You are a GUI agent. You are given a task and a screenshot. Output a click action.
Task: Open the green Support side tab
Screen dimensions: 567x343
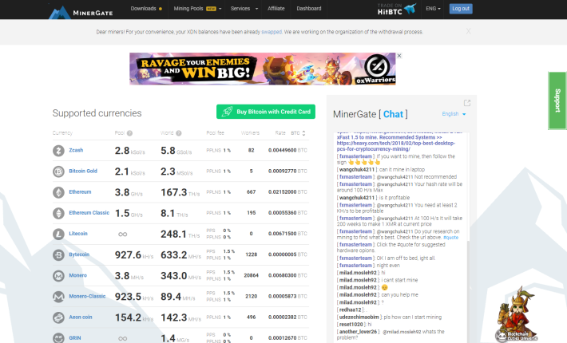coord(557,101)
